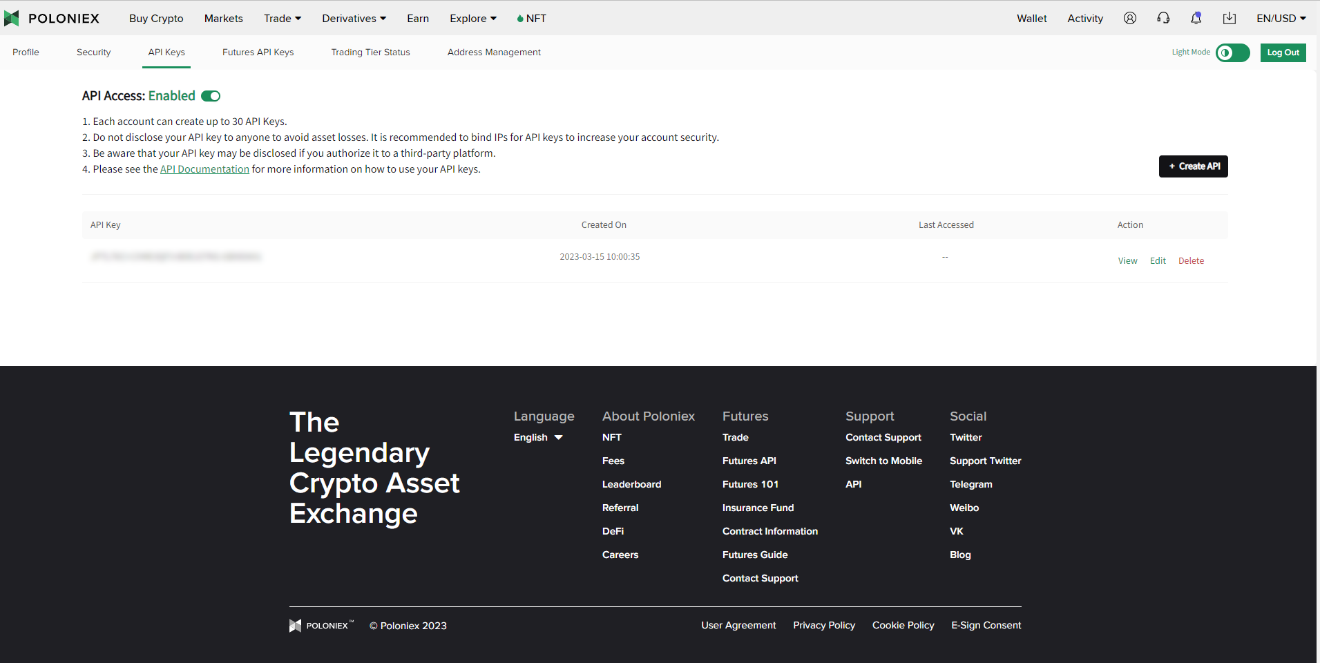Open the Careers footer link
This screenshot has width=1320, height=663.
click(620, 555)
